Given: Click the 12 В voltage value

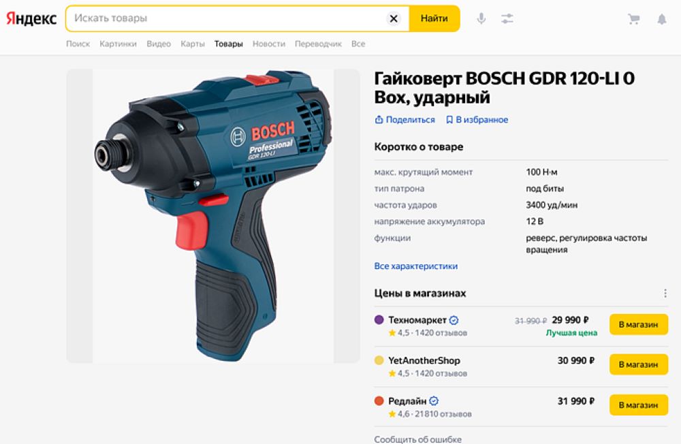Looking at the screenshot, I should [535, 221].
